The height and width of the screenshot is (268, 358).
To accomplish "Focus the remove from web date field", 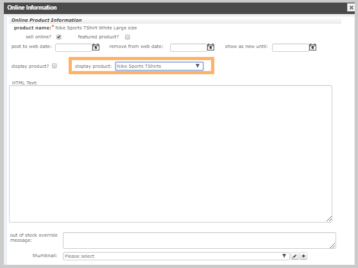I will coord(189,47).
